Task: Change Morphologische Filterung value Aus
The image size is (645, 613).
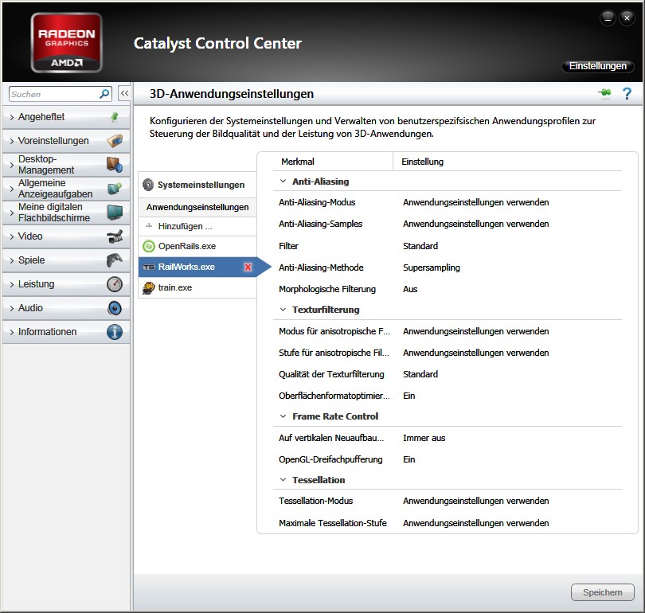Action: (410, 289)
